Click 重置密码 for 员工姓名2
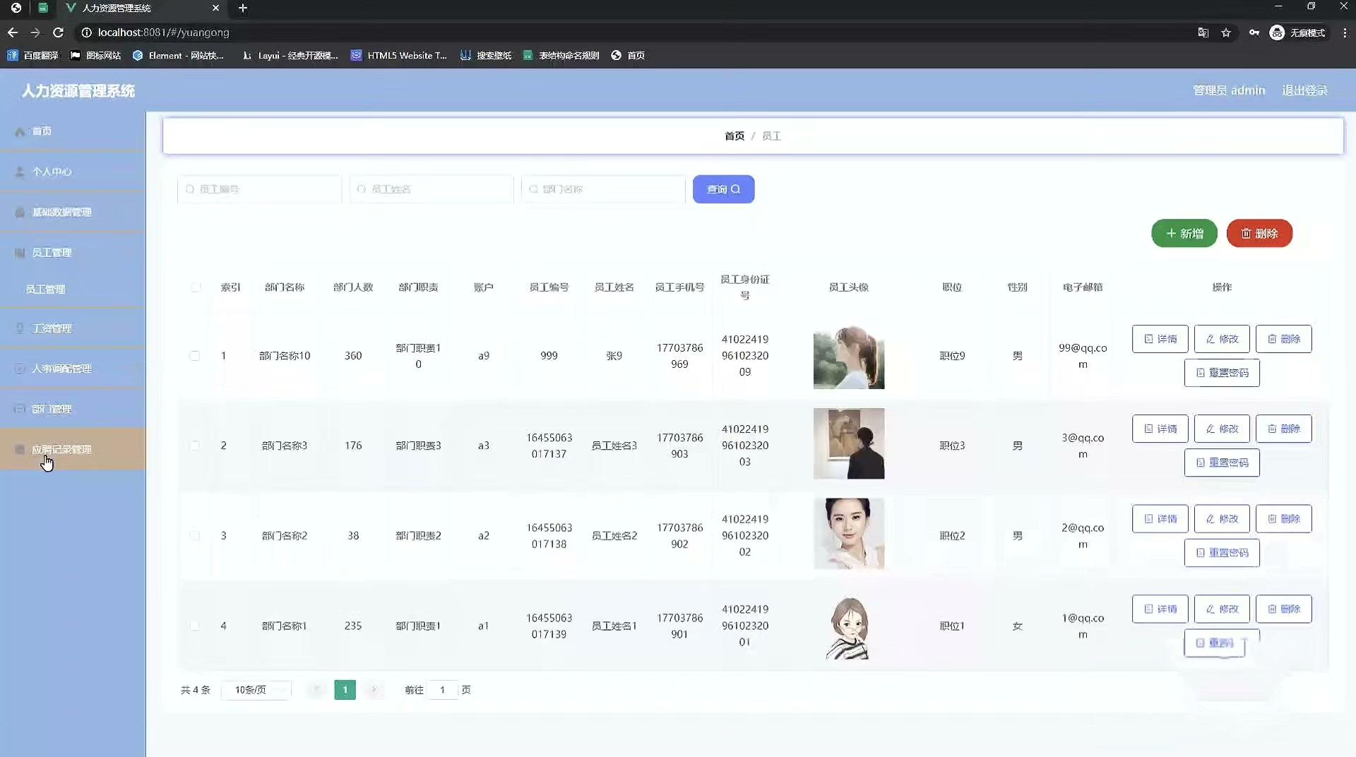Screen dimensions: 1356x757 coord(1222,553)
